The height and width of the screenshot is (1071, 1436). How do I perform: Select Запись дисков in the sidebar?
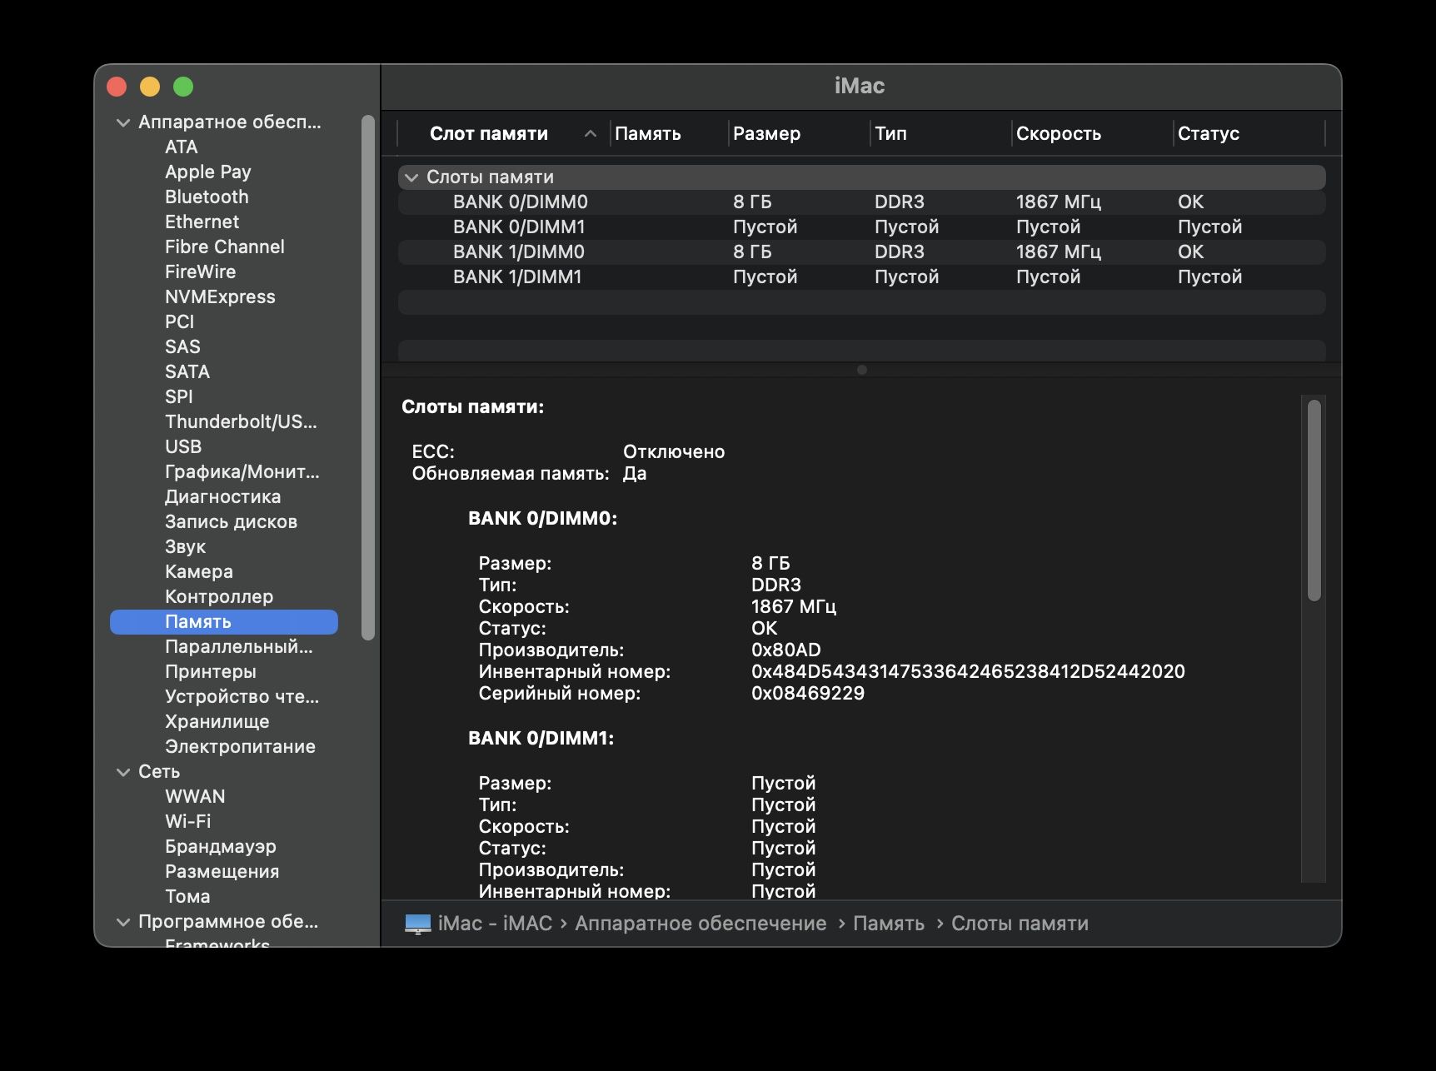coord(232,522)
